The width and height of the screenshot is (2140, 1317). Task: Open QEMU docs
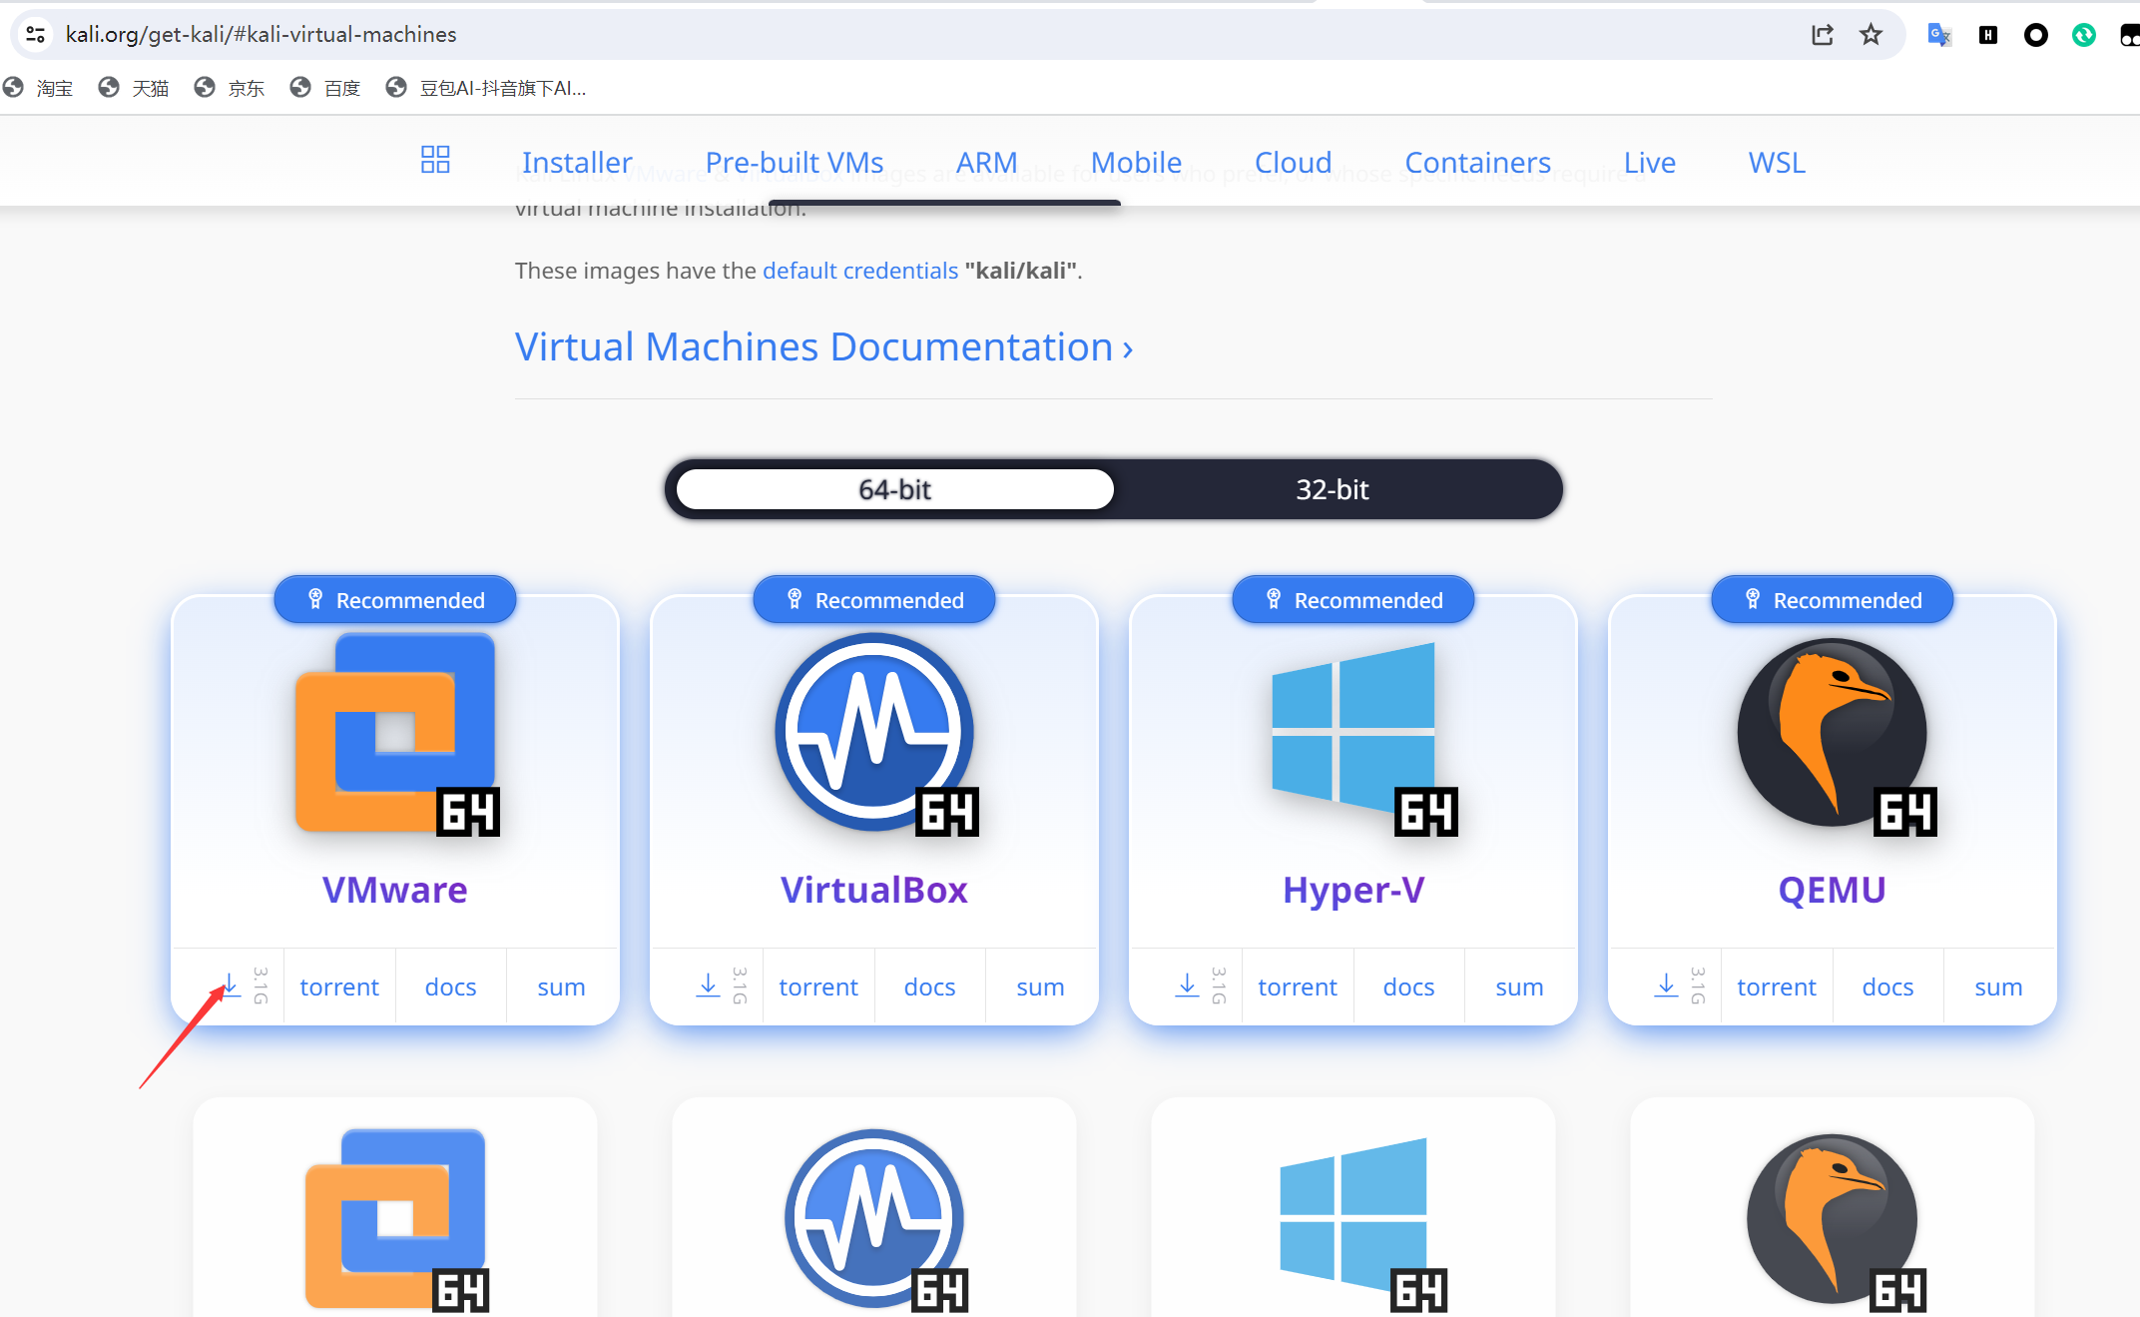pos(1887,987)
